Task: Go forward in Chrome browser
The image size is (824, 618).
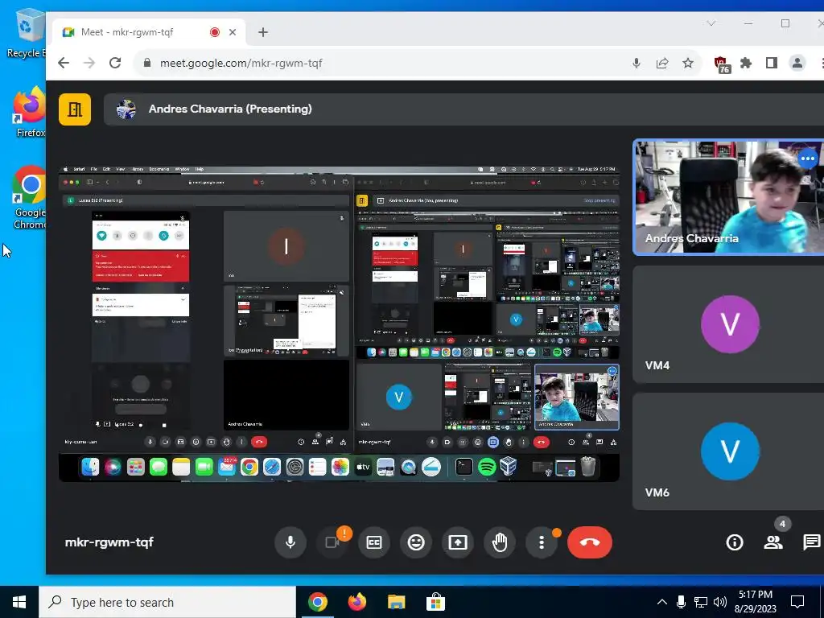Action: pos(89,63)
